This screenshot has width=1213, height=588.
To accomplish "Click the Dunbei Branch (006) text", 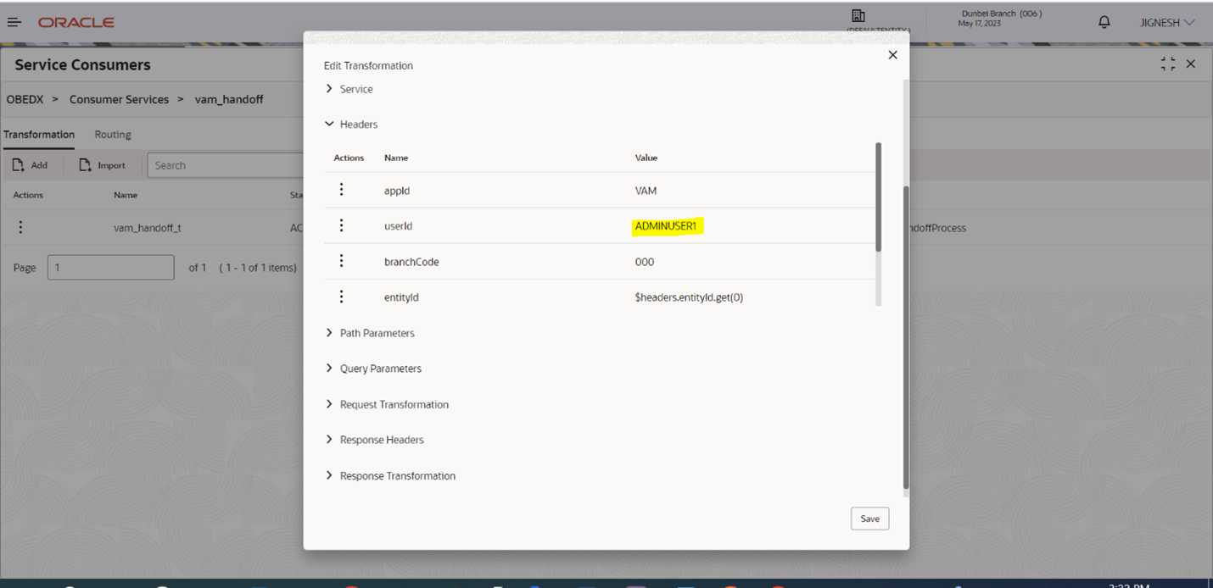I will [1001, 14].
